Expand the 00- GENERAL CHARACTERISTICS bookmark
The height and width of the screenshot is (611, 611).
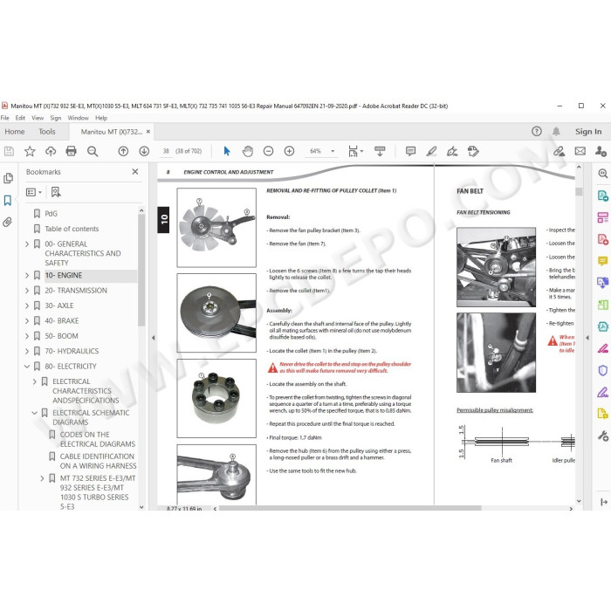tap(27, 244)
